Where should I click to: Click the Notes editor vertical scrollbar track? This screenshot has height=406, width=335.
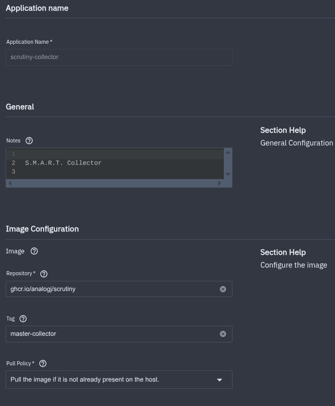point(228,163)
